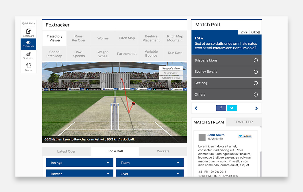Expand the Innings dropdown
Image resolution: width=303 pixels, height=192 pixels.
tap(80, 163)
